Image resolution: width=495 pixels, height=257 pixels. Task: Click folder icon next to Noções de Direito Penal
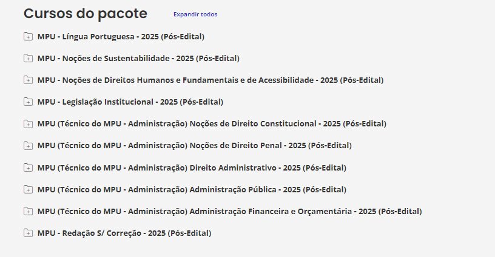(x=28, y=146)
